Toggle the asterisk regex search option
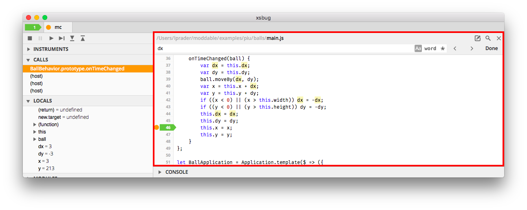This screenshot has height=210, width=527. point(443,48)
